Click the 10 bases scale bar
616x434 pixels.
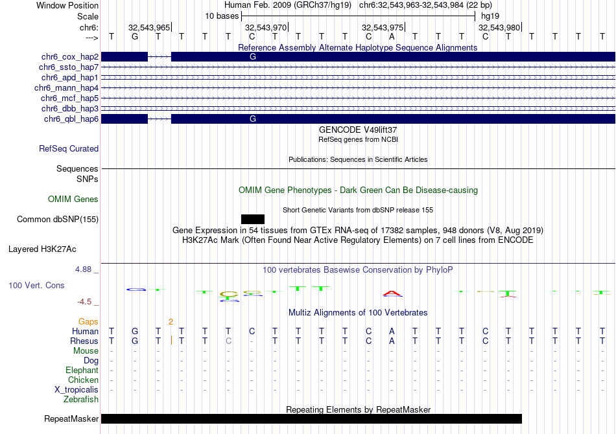(x=359, y=16)
